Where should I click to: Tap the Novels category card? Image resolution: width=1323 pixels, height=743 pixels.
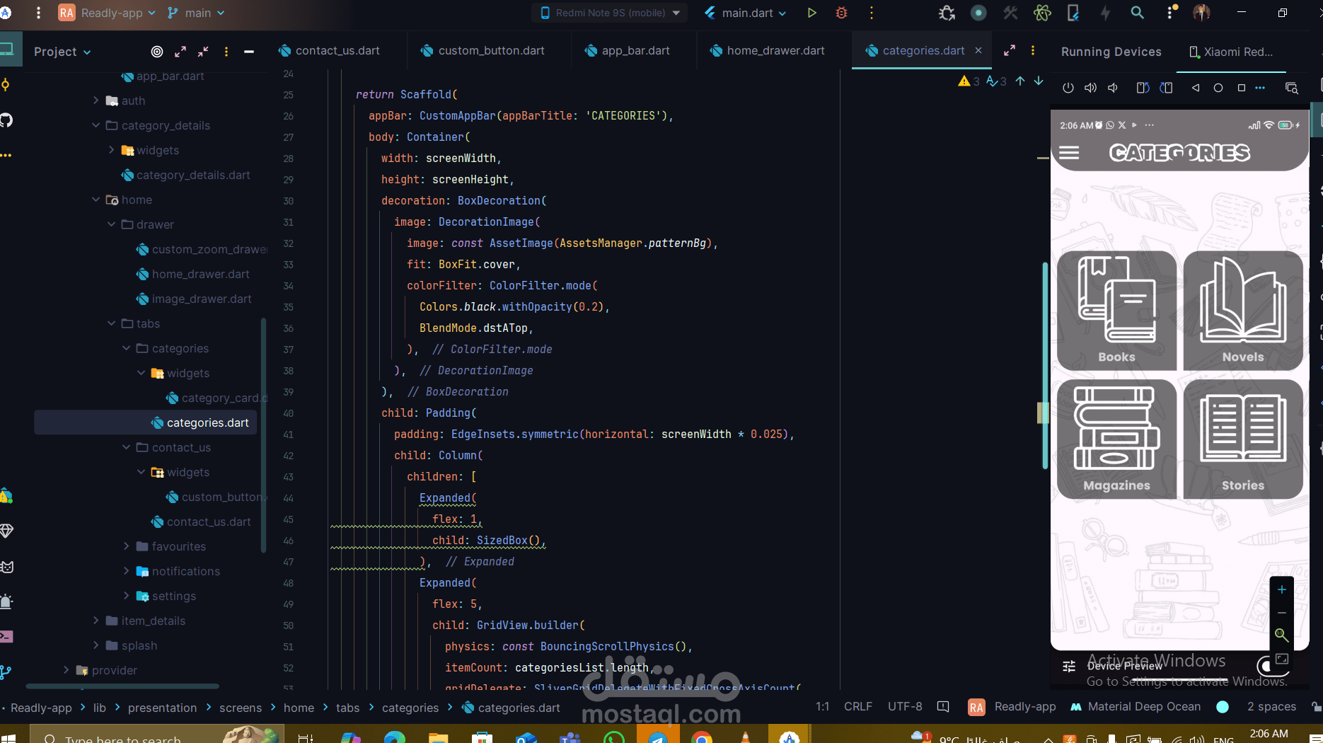click(1243, 310)
